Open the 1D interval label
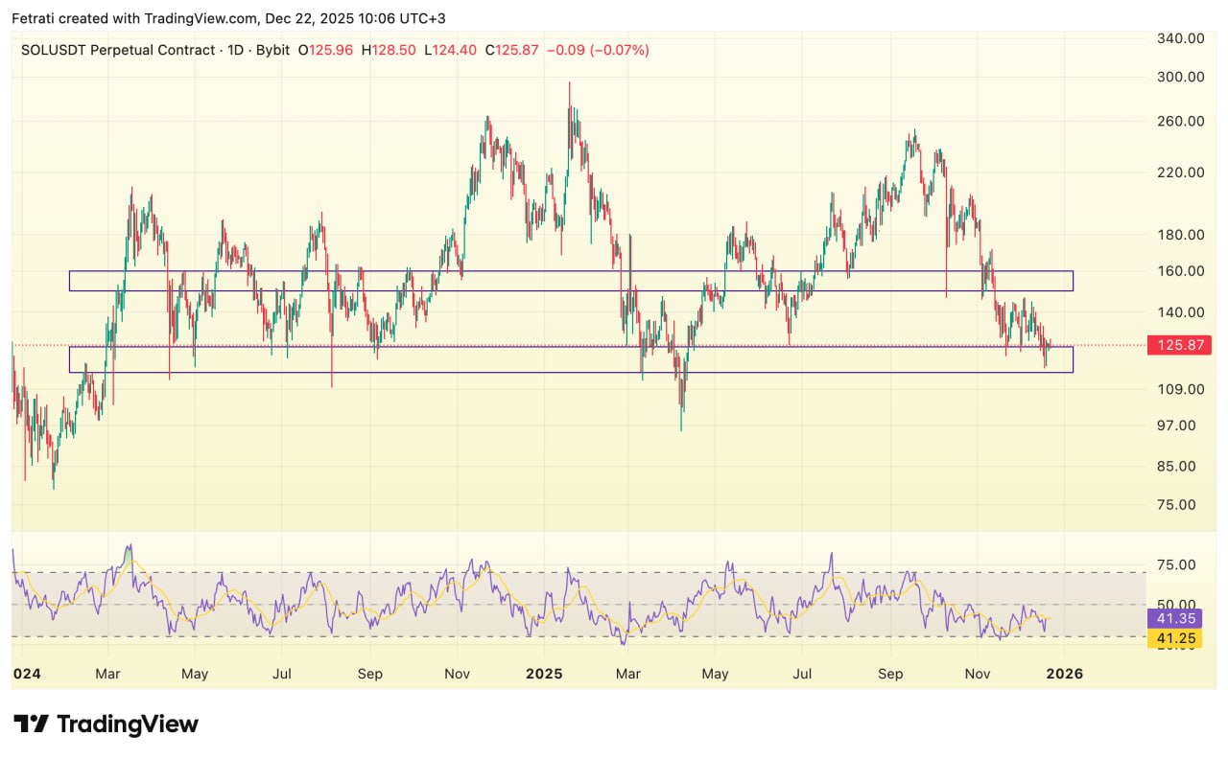Screen dimensions: 1228x759 (234, 50)
